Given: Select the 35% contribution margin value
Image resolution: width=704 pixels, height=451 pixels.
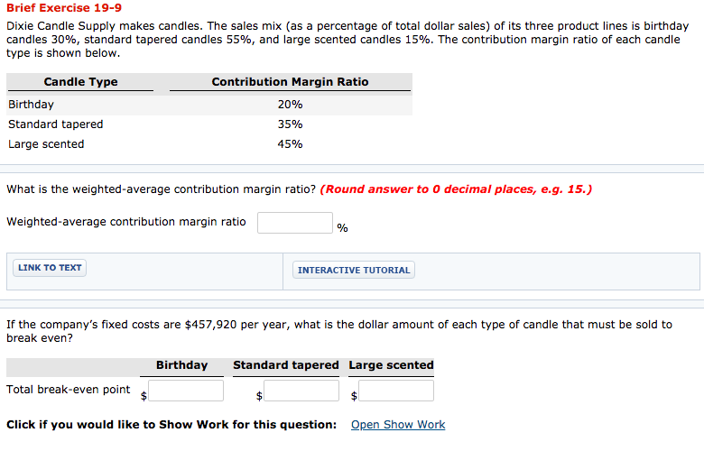Looking at the screenshot, I should (x=290, y=124).
